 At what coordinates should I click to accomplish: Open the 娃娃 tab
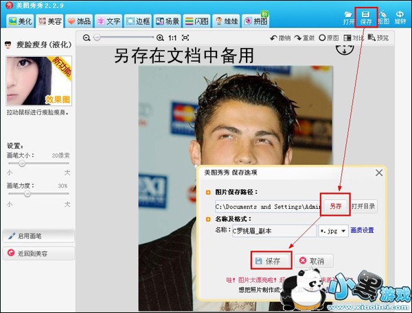point(226,21)
